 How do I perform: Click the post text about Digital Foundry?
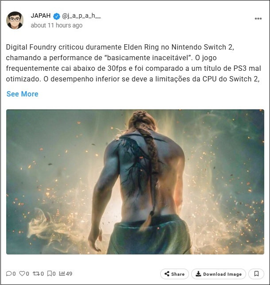(133, 63)
